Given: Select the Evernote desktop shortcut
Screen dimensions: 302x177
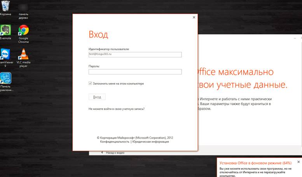Looking at the screenshot, I should [5, 32].
